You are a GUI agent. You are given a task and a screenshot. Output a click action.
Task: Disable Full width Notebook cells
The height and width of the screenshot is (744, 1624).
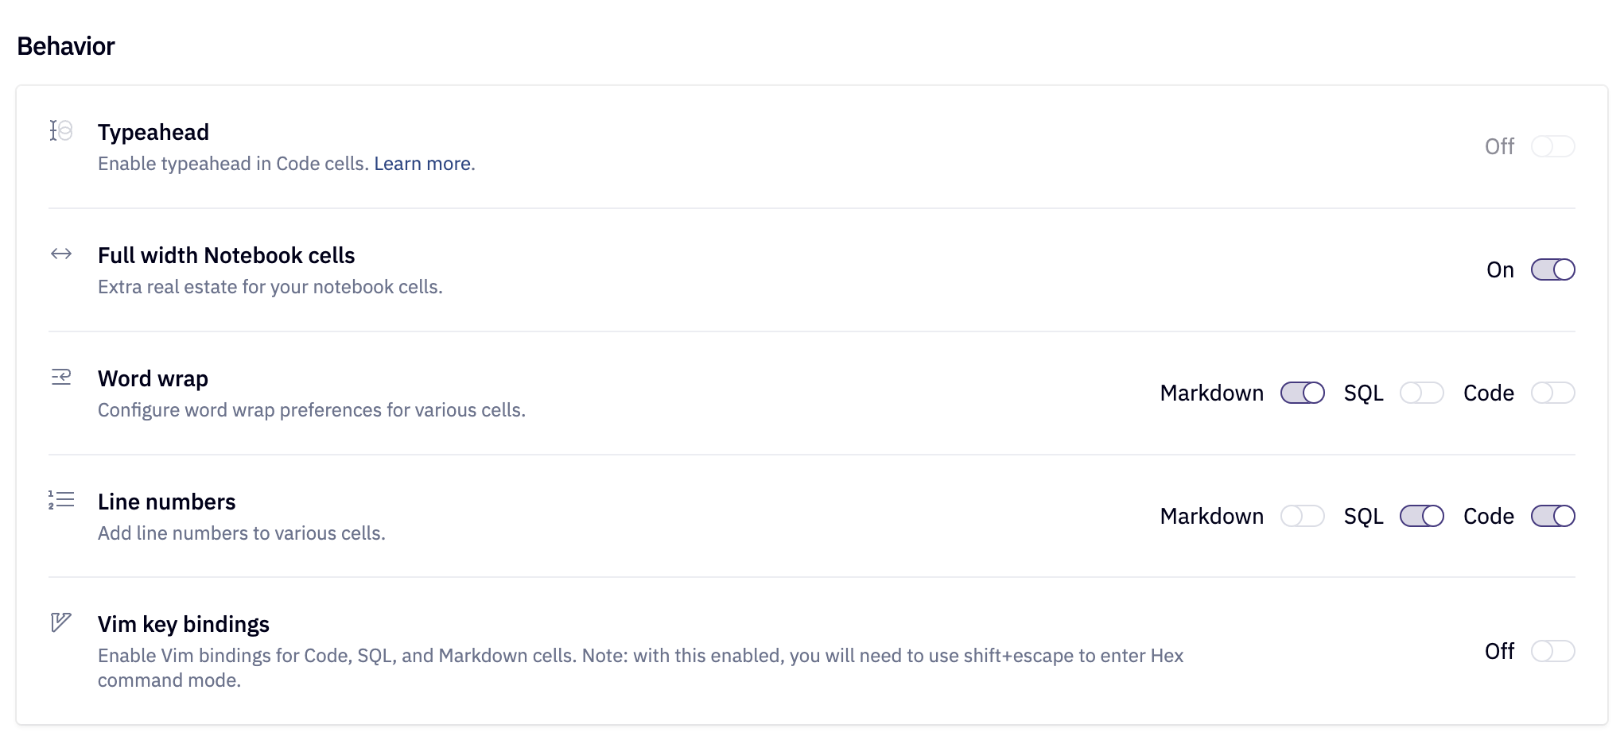tap(1552, 269)
